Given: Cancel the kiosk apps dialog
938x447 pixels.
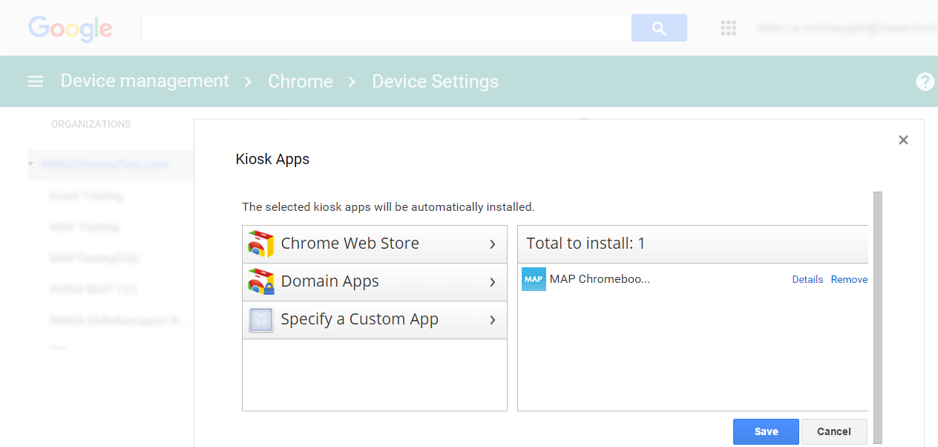Looking at the screenshot, I should [x=834, y=431].
